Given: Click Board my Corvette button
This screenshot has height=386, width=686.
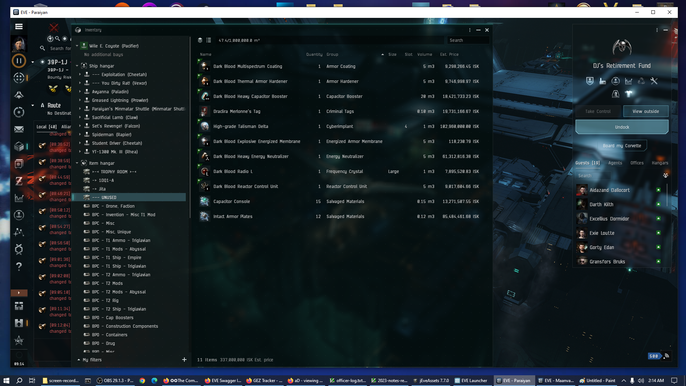Looking at the screenshot, I should click(x=622, y=146).
